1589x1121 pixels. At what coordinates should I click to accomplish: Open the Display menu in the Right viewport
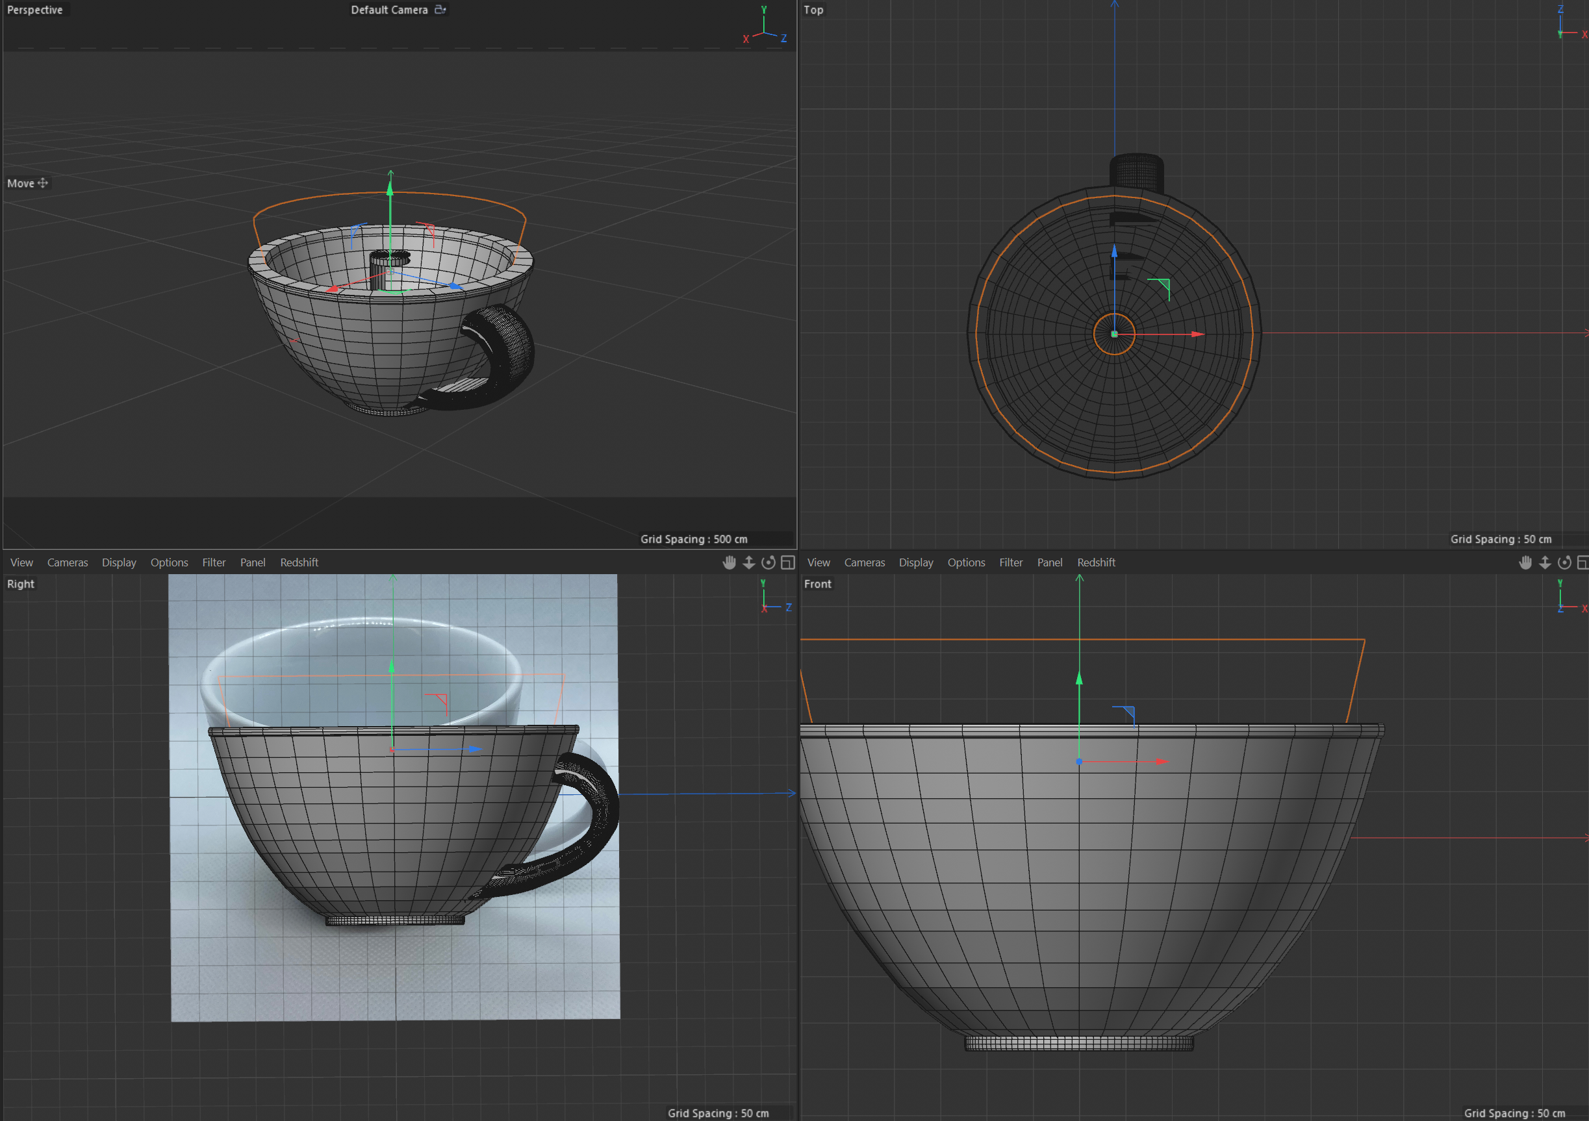[119, 562]
